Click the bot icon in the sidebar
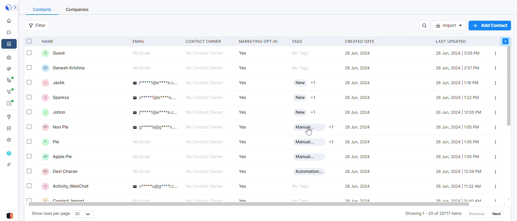Viewport: 517px width, 221px height. click(9, 57)
